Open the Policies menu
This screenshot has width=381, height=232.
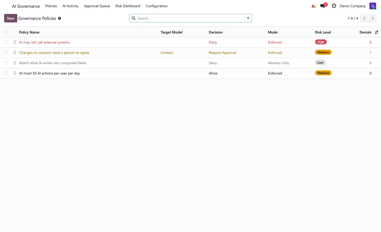(51, 6)
